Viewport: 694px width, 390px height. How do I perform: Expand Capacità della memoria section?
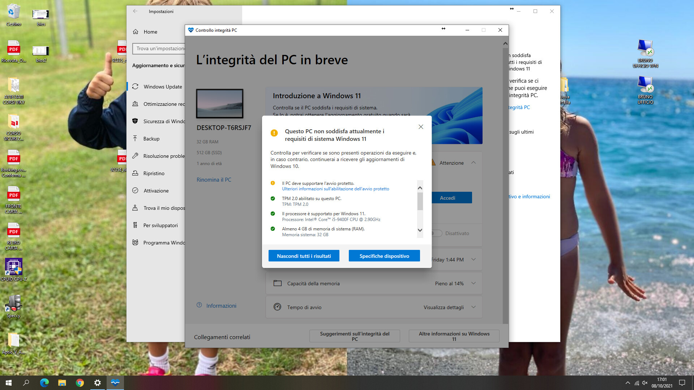(474, 283)
